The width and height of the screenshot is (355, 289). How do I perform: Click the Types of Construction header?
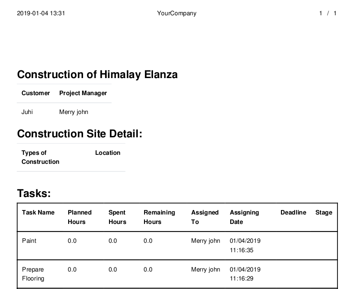point(40,157)
